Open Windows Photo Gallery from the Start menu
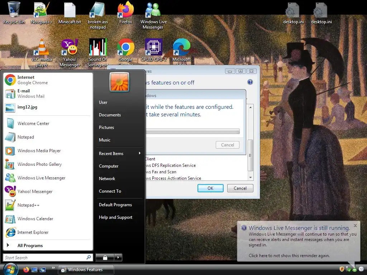The height and width of the screenshot is (275, 367). 48,164
